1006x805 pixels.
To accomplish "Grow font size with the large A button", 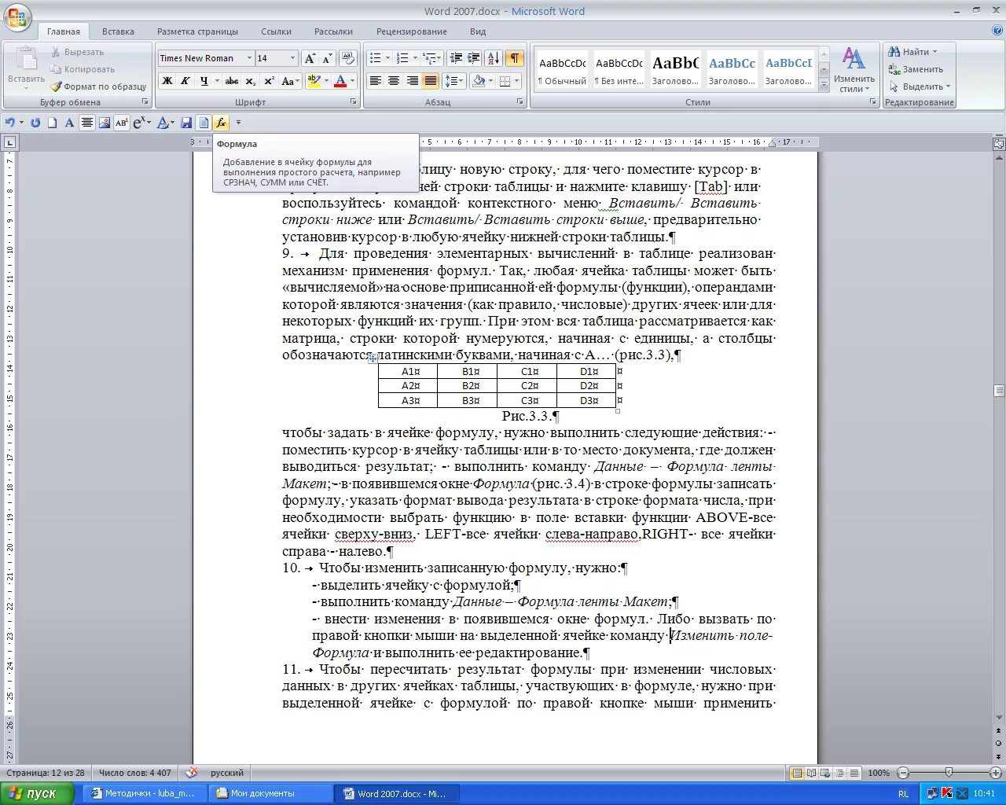I will pyautogui.click(x=310, y=58).
